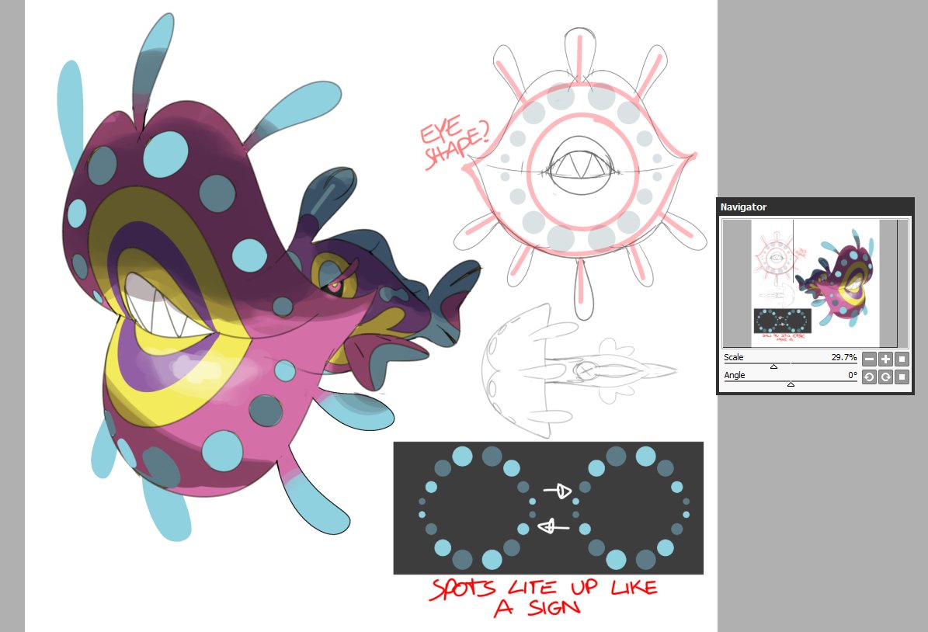Click the 0° angle value

(852, 374)
